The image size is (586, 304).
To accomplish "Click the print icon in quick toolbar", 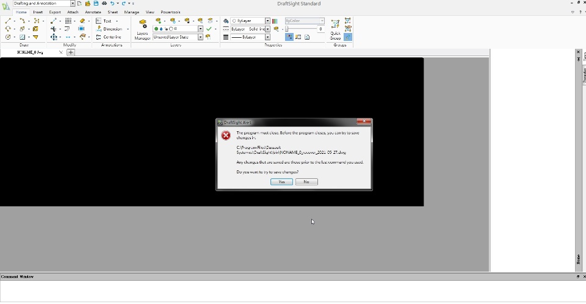I will point(104,4).
